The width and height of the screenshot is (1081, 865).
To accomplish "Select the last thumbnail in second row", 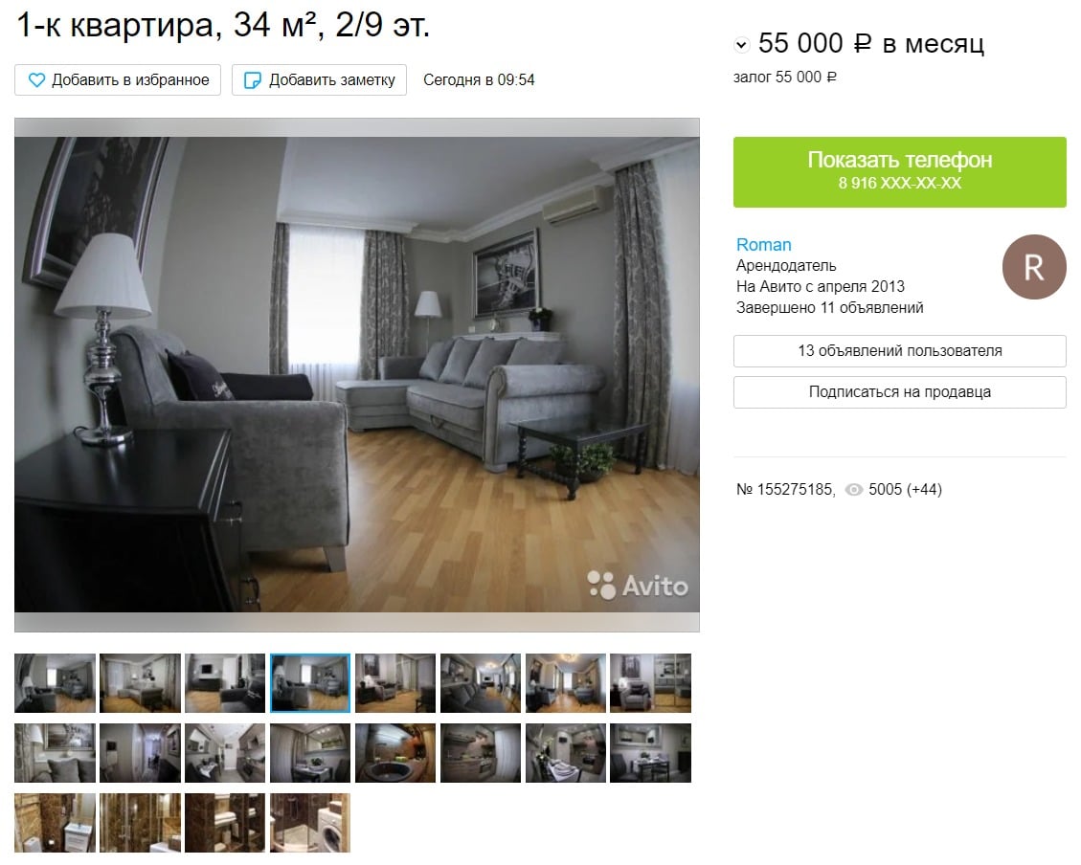I will (650, 753).
